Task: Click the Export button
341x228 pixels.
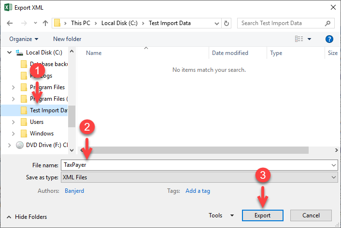Action: (262, 215)
